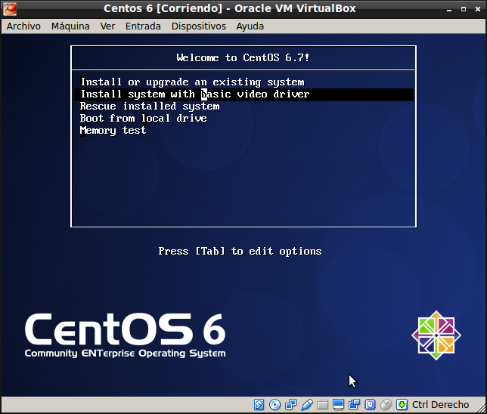This screenshot has height=414, width=487.
Task: Click the hard disk activity indicator icon
Action: [x=259, y=405]
